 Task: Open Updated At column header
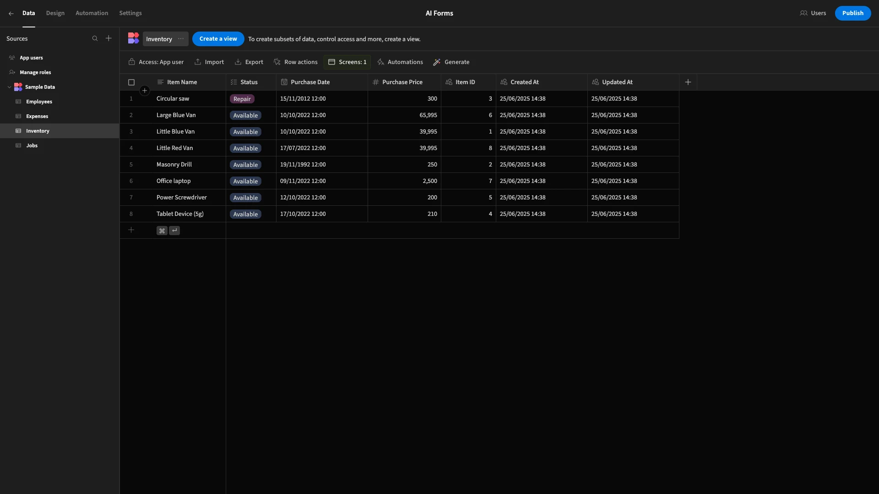(633, 82)
